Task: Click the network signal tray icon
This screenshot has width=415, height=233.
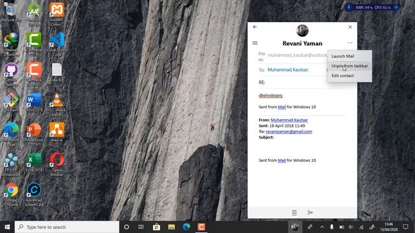Action: [361, 227]
